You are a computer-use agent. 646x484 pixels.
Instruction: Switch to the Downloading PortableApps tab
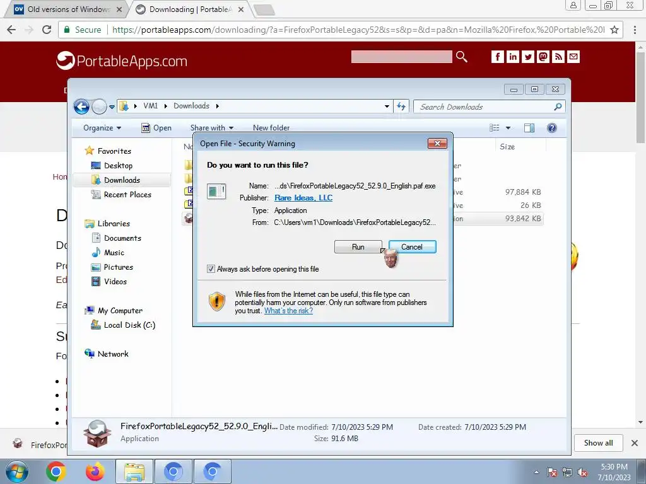point(188,9)
